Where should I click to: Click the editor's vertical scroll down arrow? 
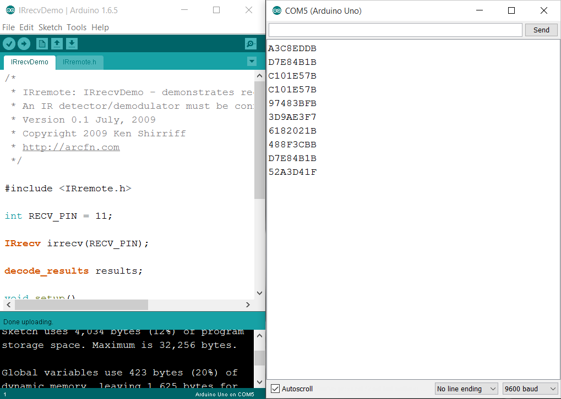(260, 293)
